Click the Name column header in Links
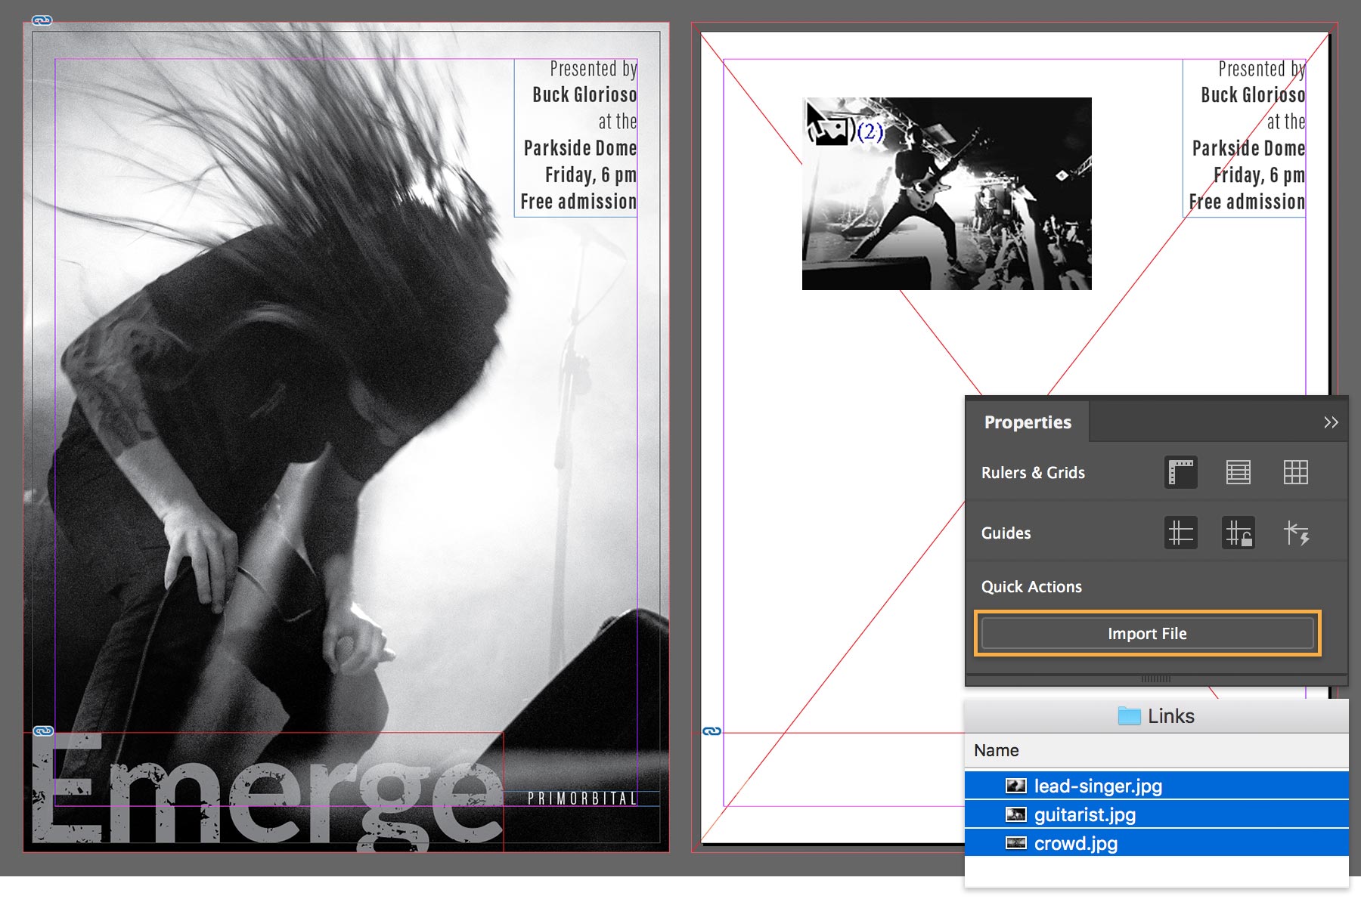 click(x=997, y=750)
